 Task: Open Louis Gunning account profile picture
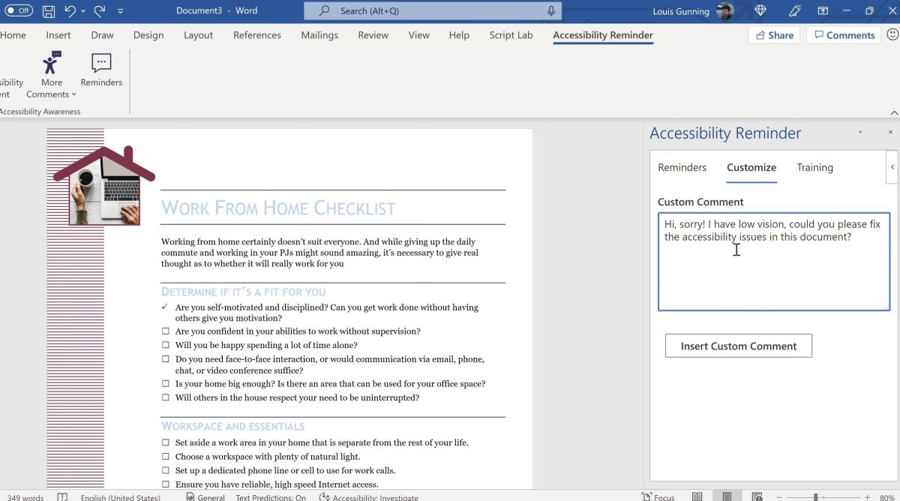point(724,11)
